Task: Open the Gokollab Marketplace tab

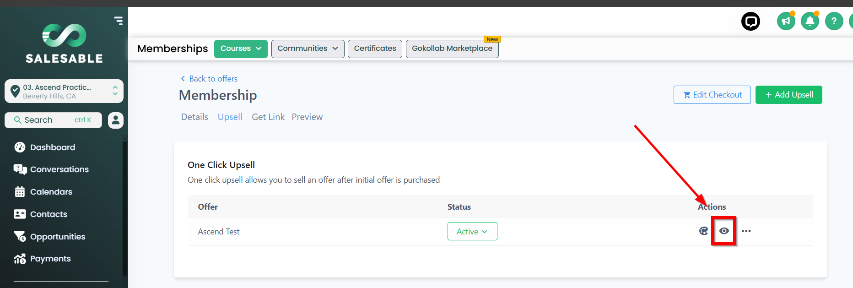Action: pyautogui.click(x=452, y=49)
